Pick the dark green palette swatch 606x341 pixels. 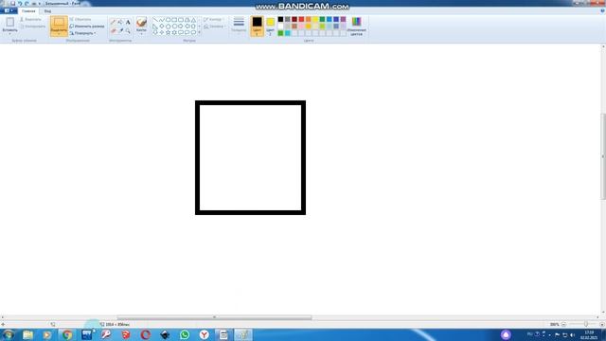[x=322, y=19]
